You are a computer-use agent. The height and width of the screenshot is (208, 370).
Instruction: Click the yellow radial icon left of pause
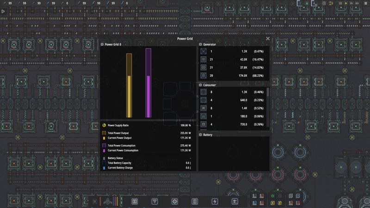click(331, 3)
